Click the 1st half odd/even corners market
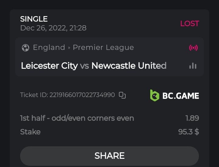Image resolution: width=219 pixels, height=167 pixels. click(77, 118)
